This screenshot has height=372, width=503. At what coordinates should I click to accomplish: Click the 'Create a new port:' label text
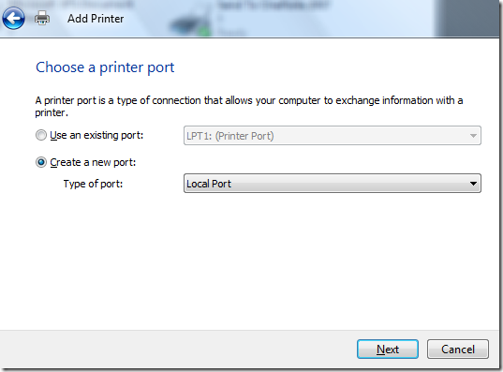(93, 162)
